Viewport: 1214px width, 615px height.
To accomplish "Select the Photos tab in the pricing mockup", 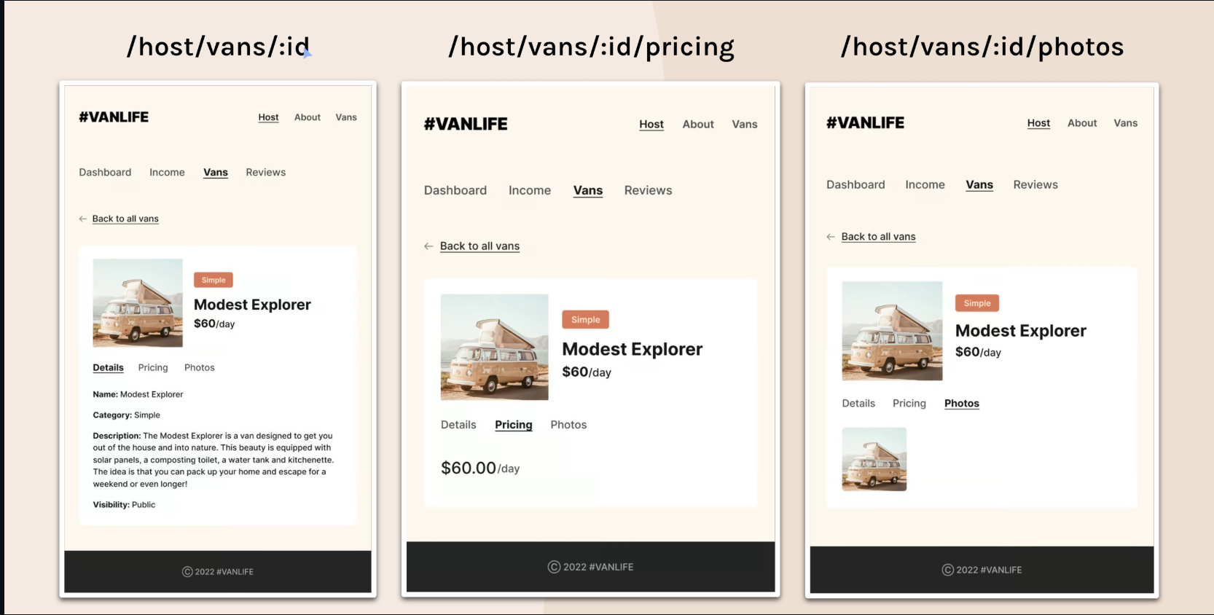I will point(568,425).
